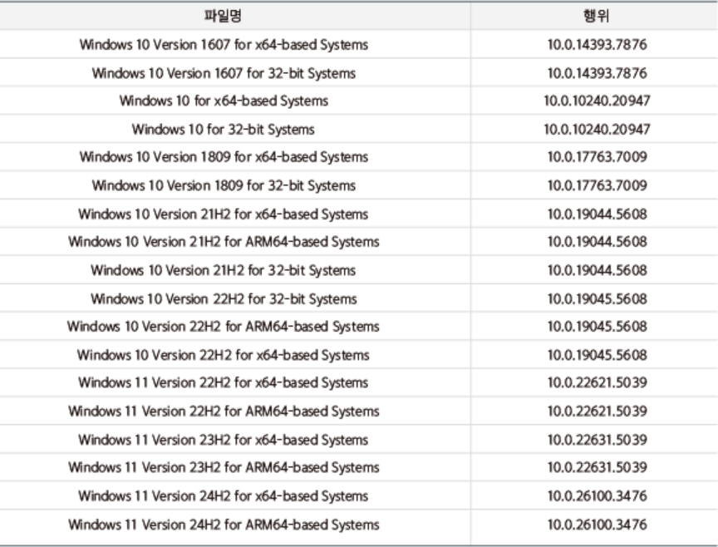Select version 10.0.19045.5608 in Windows 10 22H2 x64 row
718x547 pixels.
click(596, 355)
